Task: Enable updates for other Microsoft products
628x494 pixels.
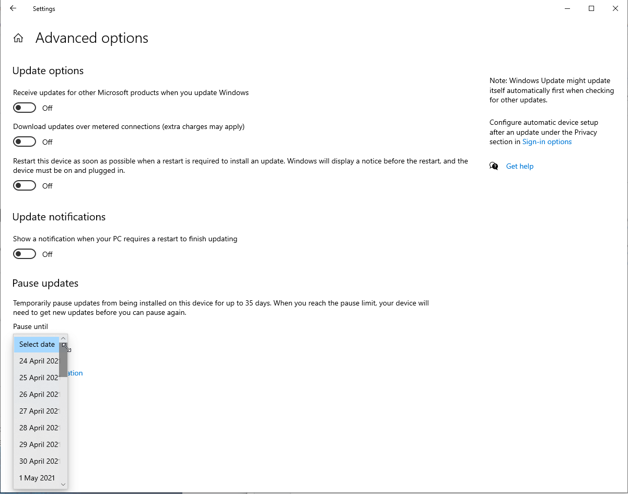Action: 25,108
